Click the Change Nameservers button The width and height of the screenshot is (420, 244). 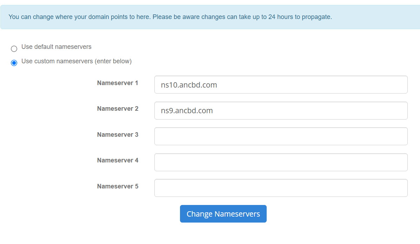223,214
